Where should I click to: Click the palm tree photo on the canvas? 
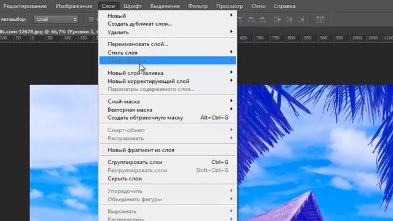pos(315,153)
